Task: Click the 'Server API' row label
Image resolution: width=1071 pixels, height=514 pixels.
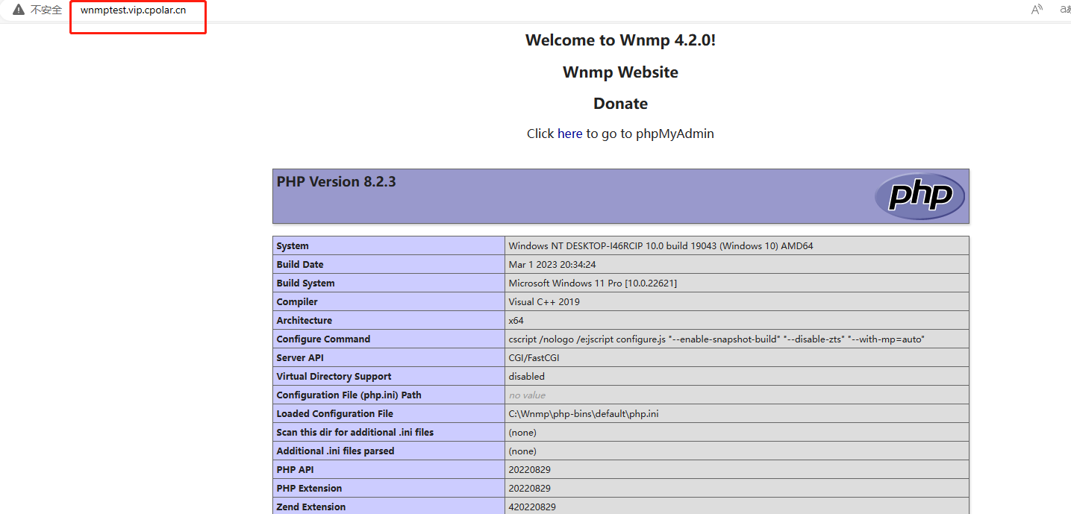Action: coord(301,358)
